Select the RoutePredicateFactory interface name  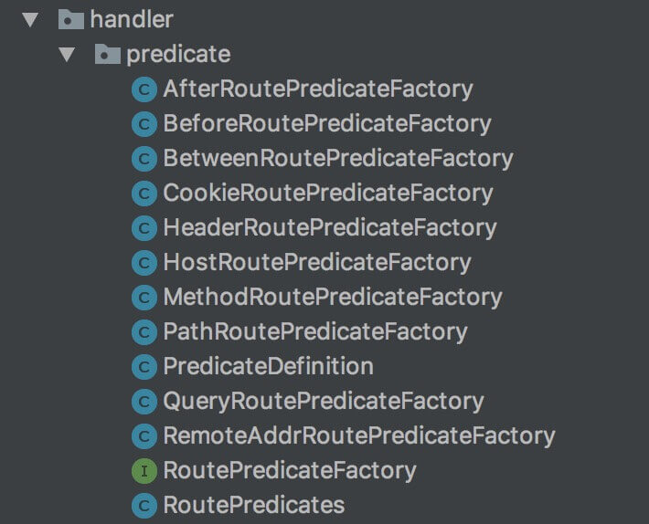pyautogui.click(x=289, y=471)
